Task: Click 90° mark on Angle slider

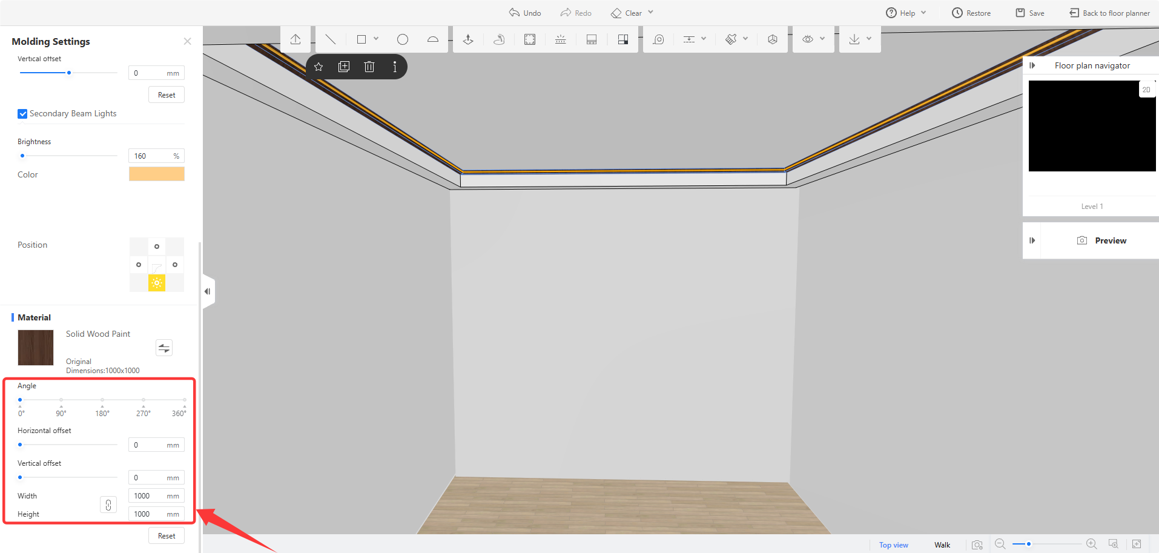Action: (61, 400)
